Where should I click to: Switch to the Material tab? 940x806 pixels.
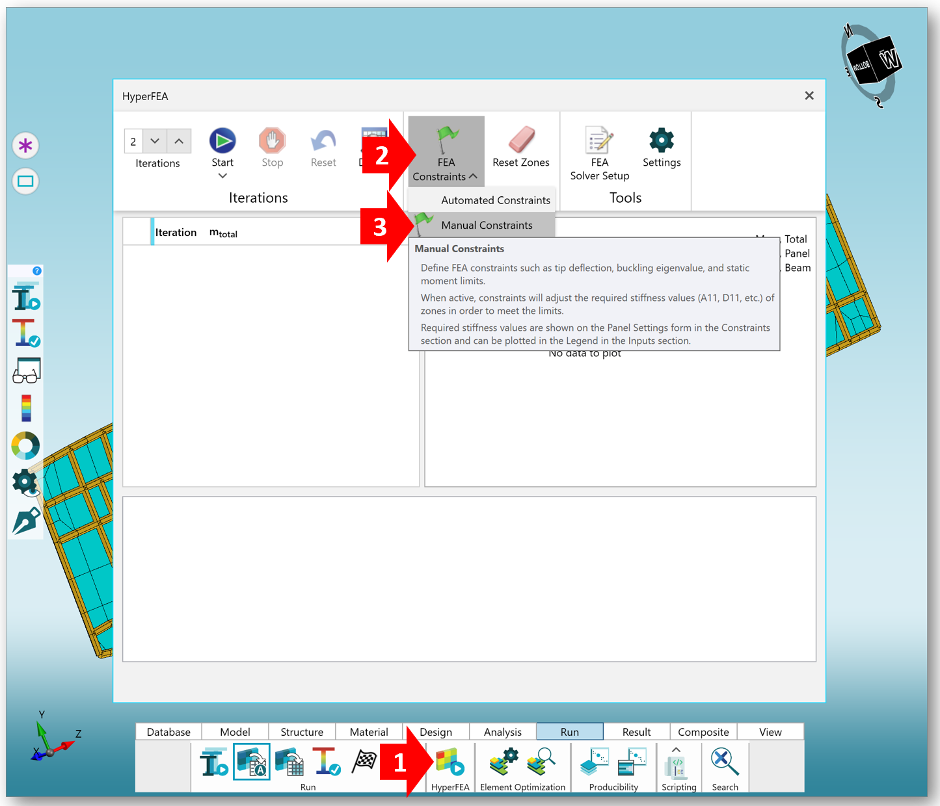369,732
